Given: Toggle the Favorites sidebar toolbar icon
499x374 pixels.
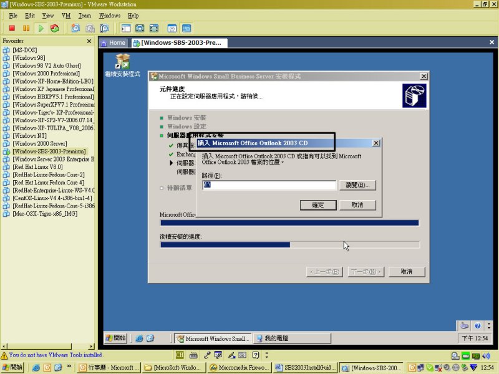Looking at the screenshot, I should (125, 28).
